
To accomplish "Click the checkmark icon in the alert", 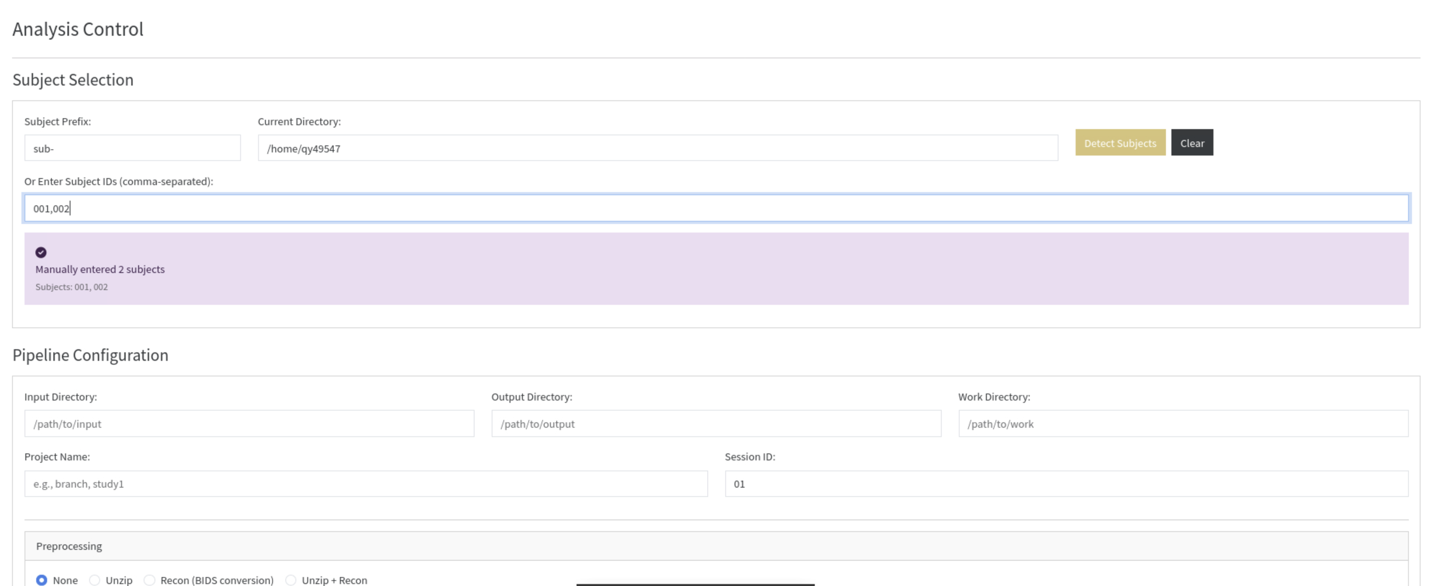I will tap(41, 253).
